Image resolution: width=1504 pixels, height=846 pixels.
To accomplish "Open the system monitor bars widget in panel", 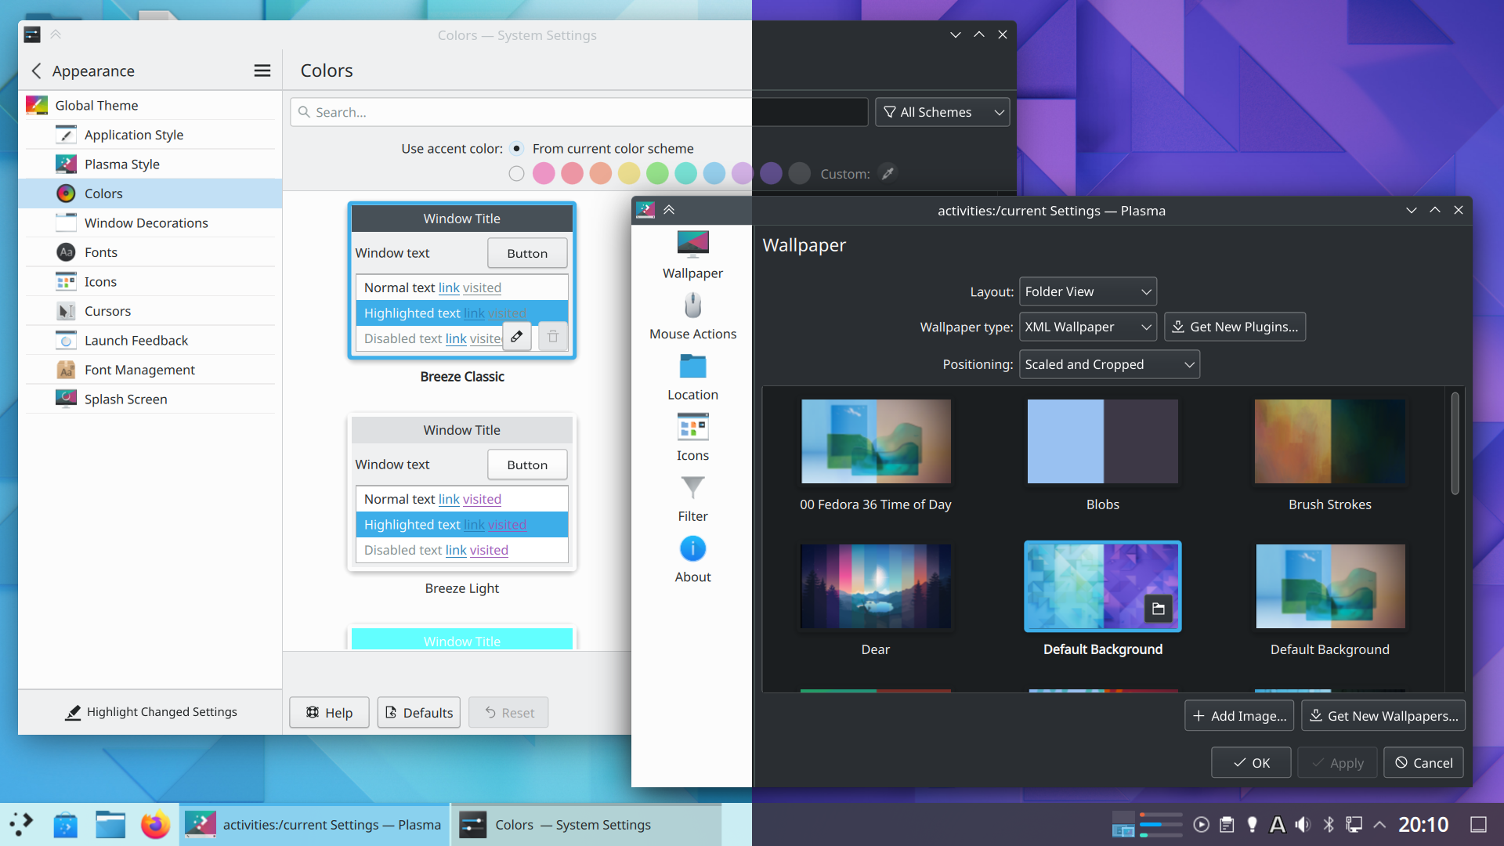I will (x=1161, y=824).
